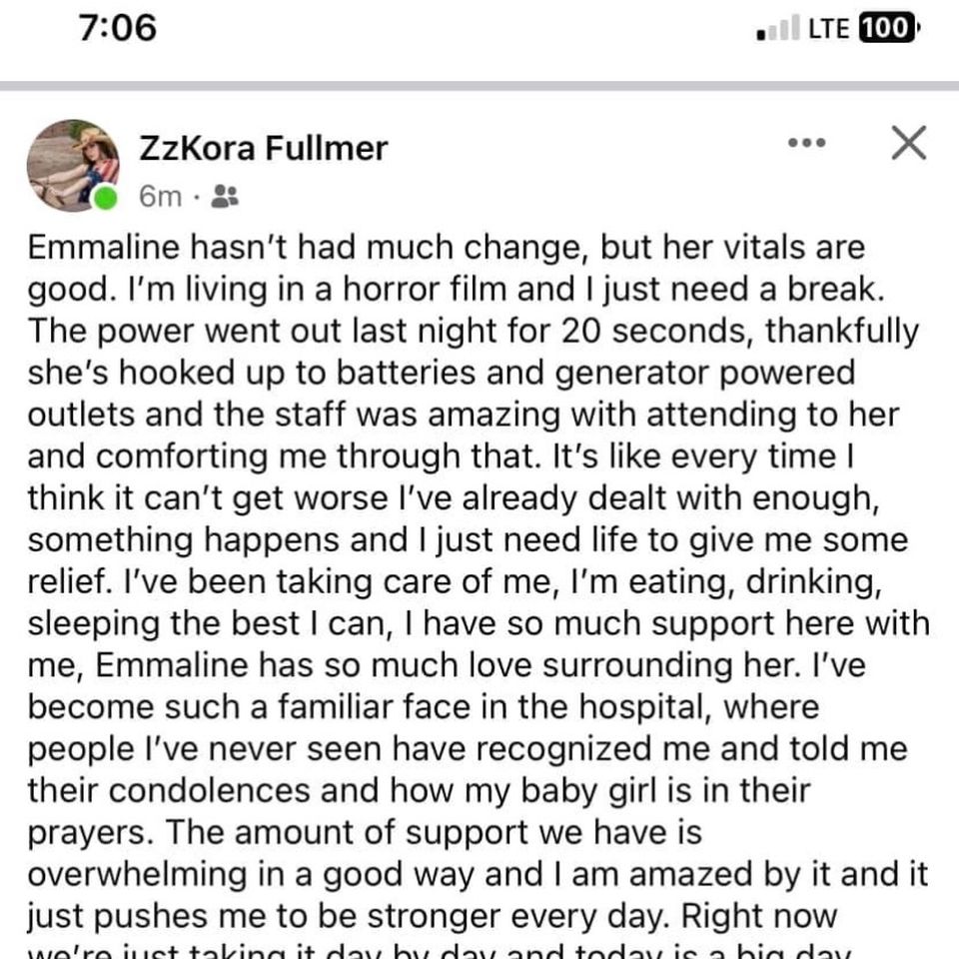Tap the friends audience icon beside 6m
This screenshot has height=959, width=959.
point(225,197)
